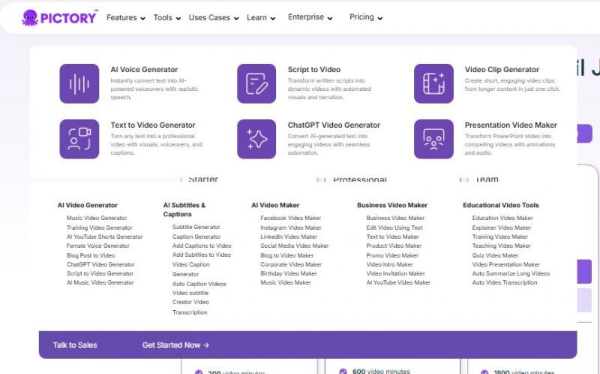Click the ChatGPT Video Generator sparkle icon
Image resolution: width=600 pixels, height=374 pixels.
coord(256,139)
